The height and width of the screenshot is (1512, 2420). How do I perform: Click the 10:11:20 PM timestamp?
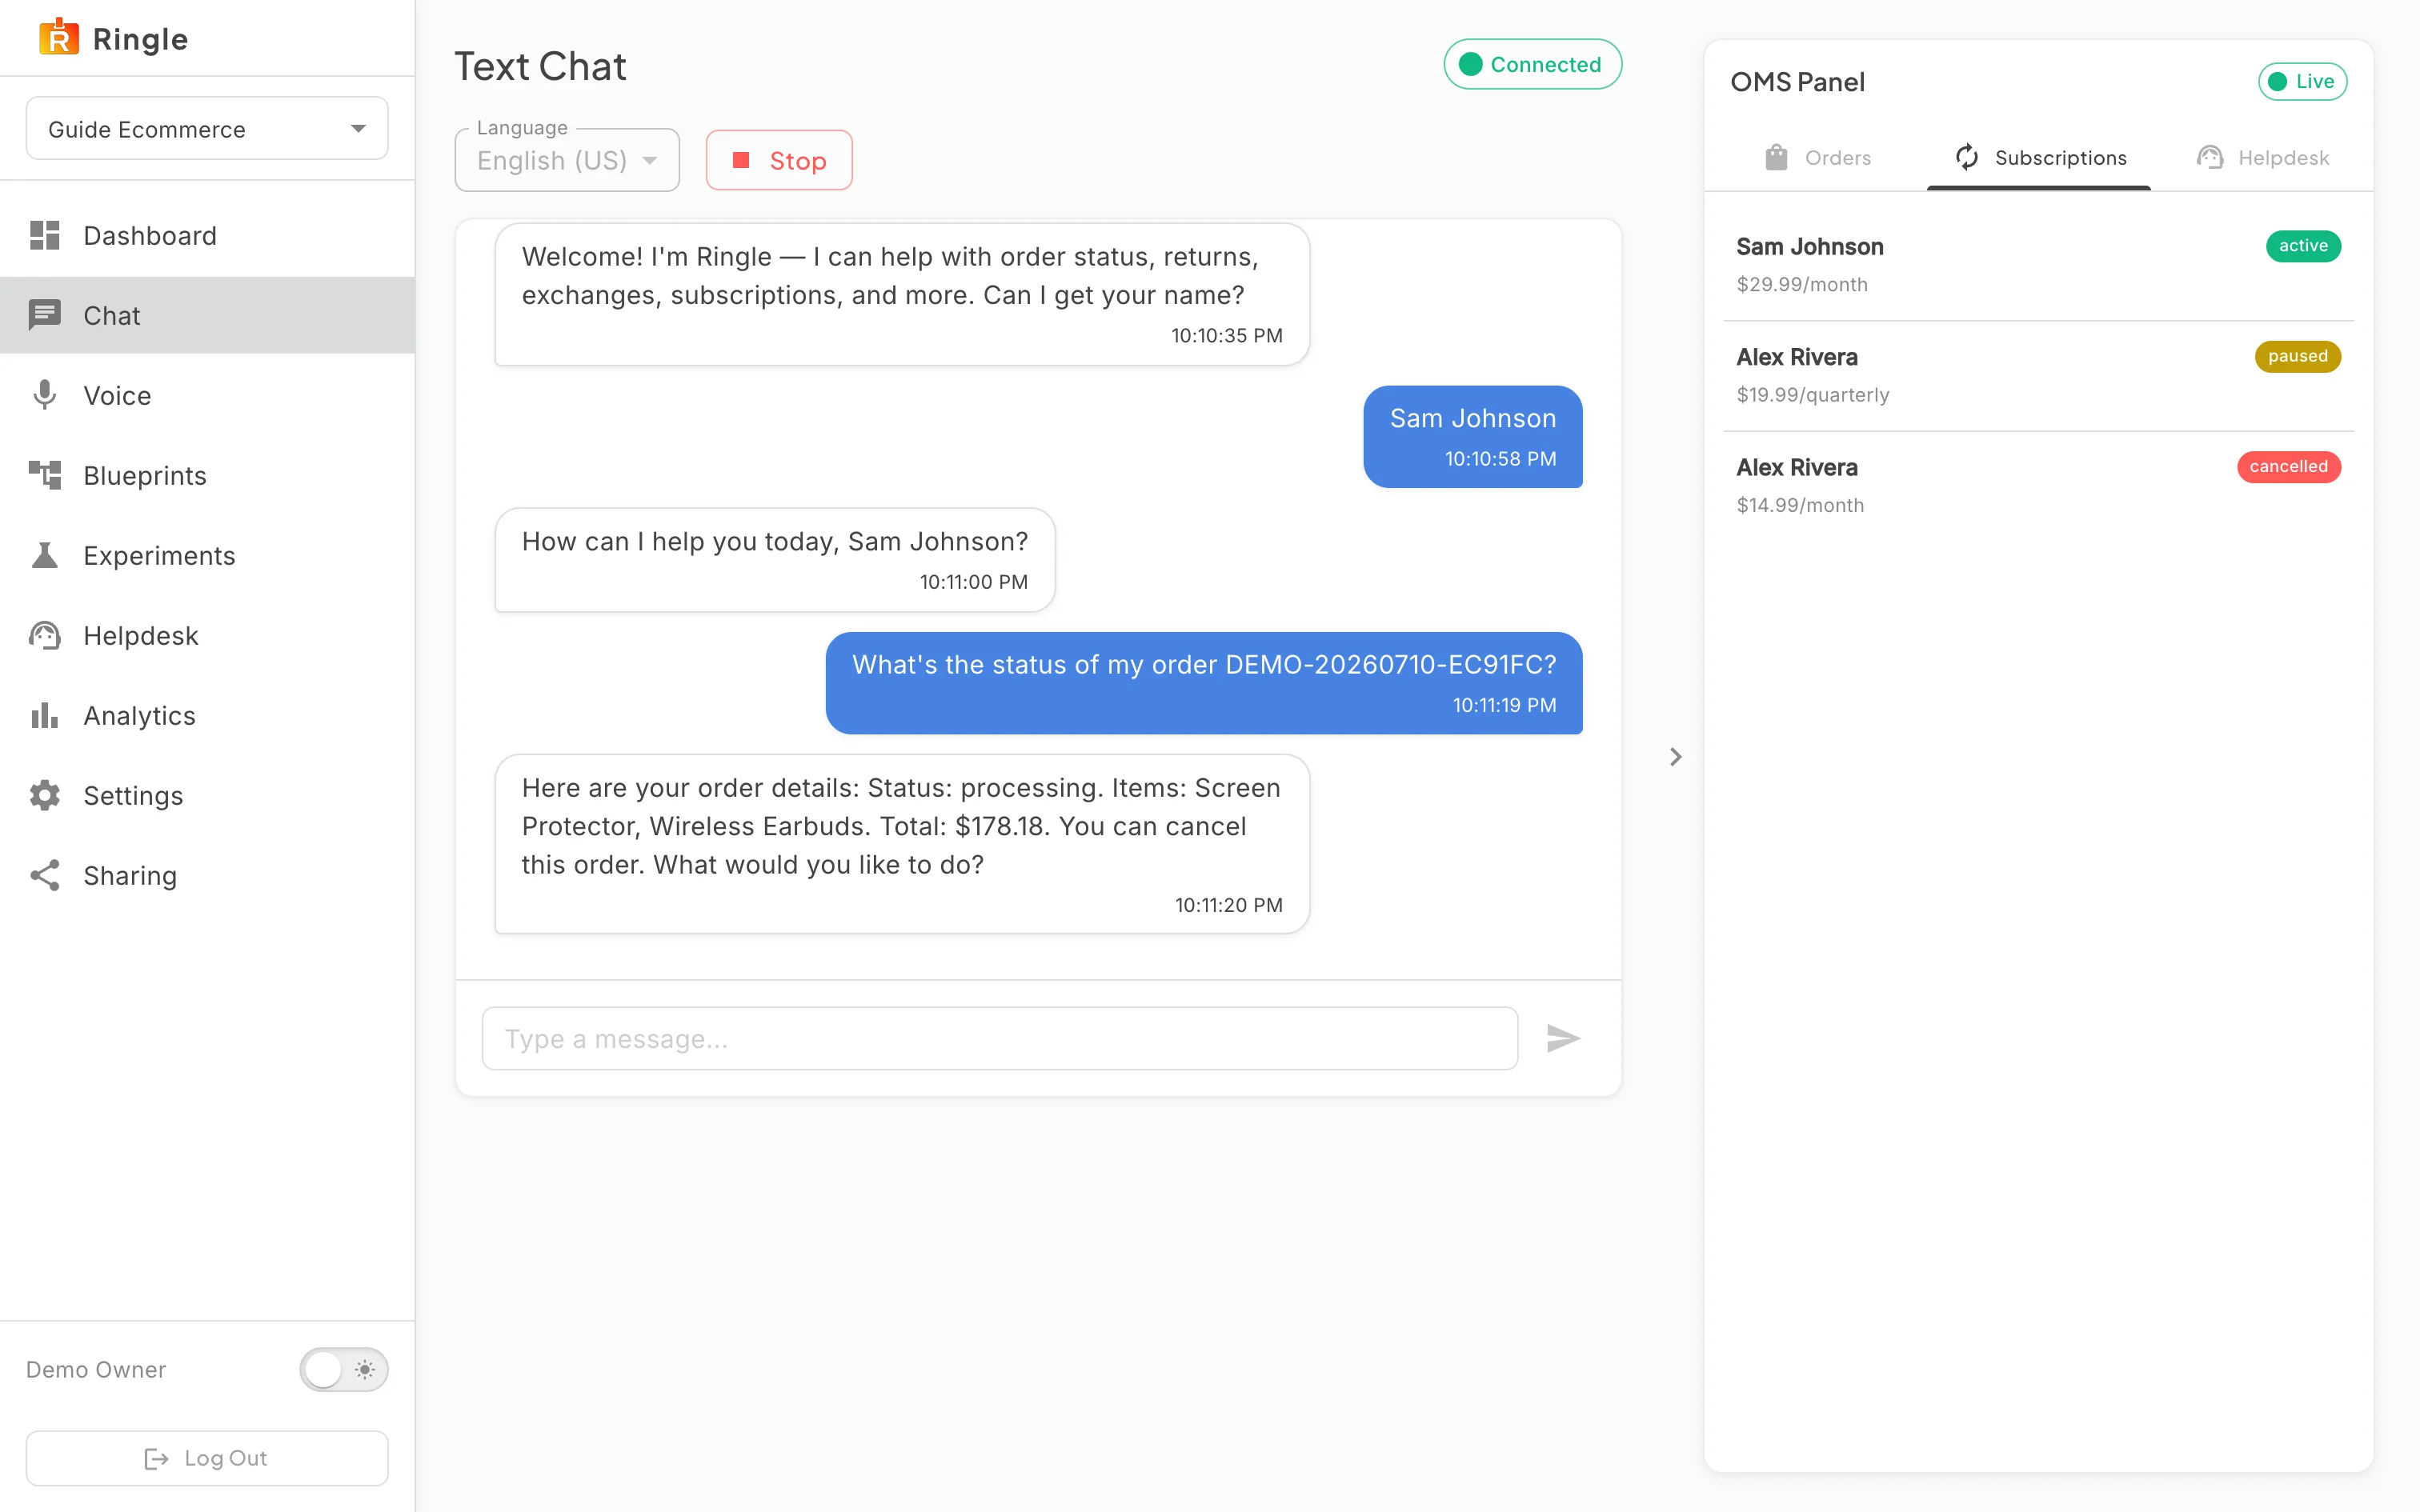1228,904
